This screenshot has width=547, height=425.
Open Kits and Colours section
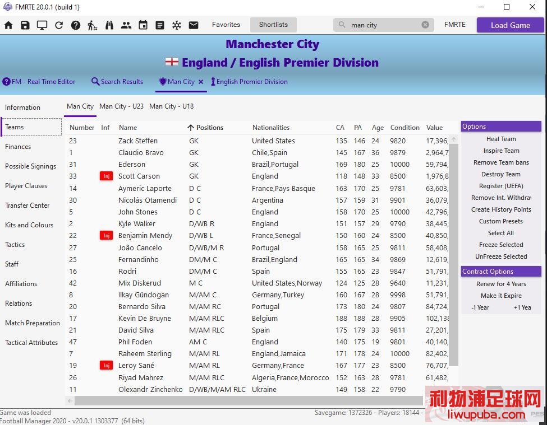click(x=29, y=225)
